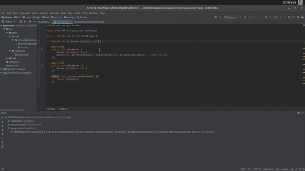Open the Navigate menu

click(25, 13)
